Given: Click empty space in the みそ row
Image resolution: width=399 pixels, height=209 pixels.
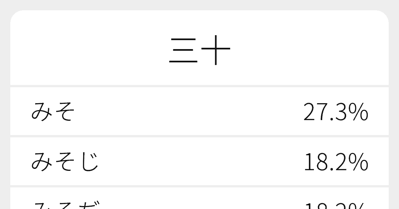Looking at the screenshot, I should (186, 112).
